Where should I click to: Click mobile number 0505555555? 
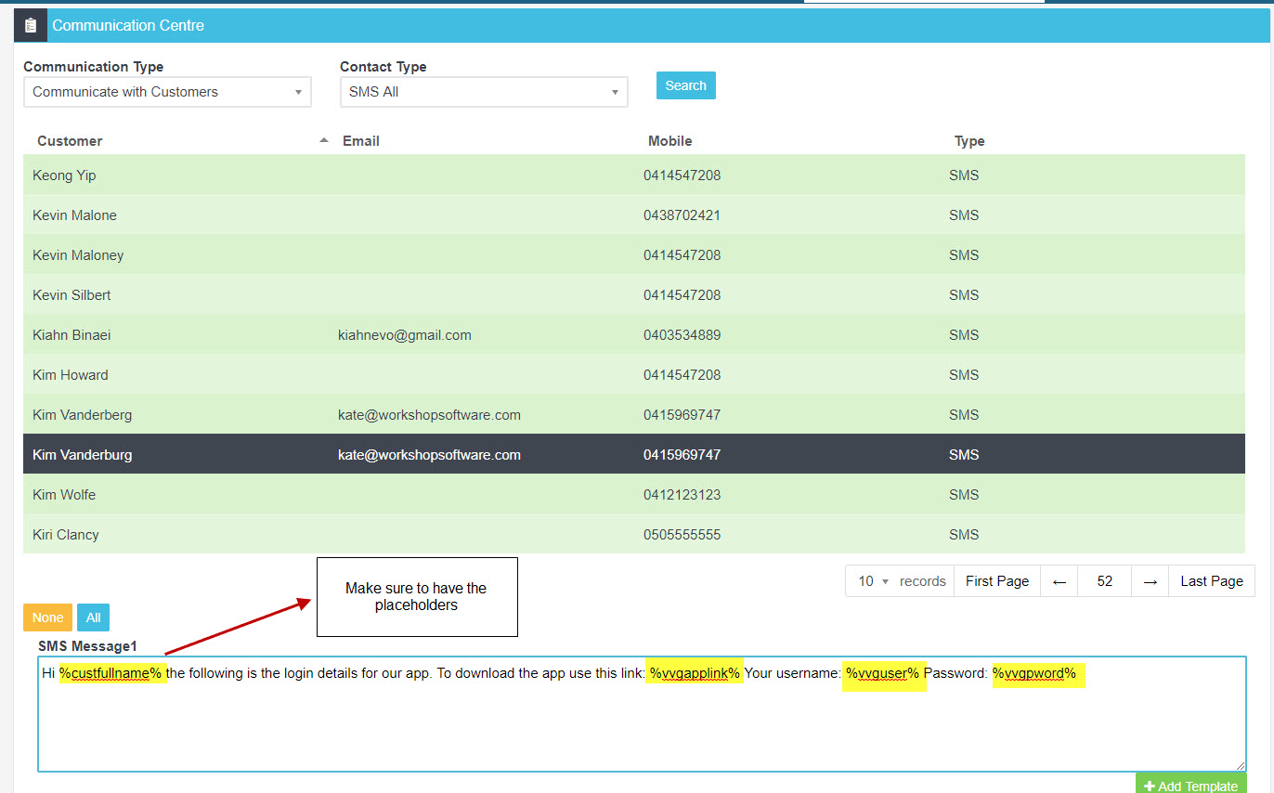click(682, 535)
